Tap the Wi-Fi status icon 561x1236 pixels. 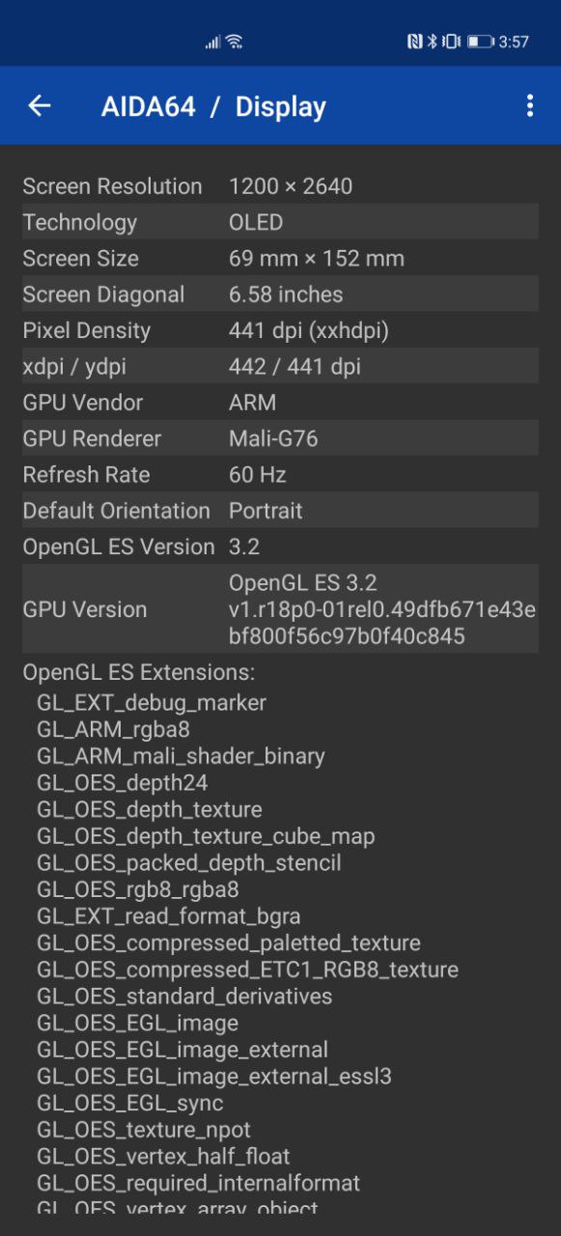(234, 42)
